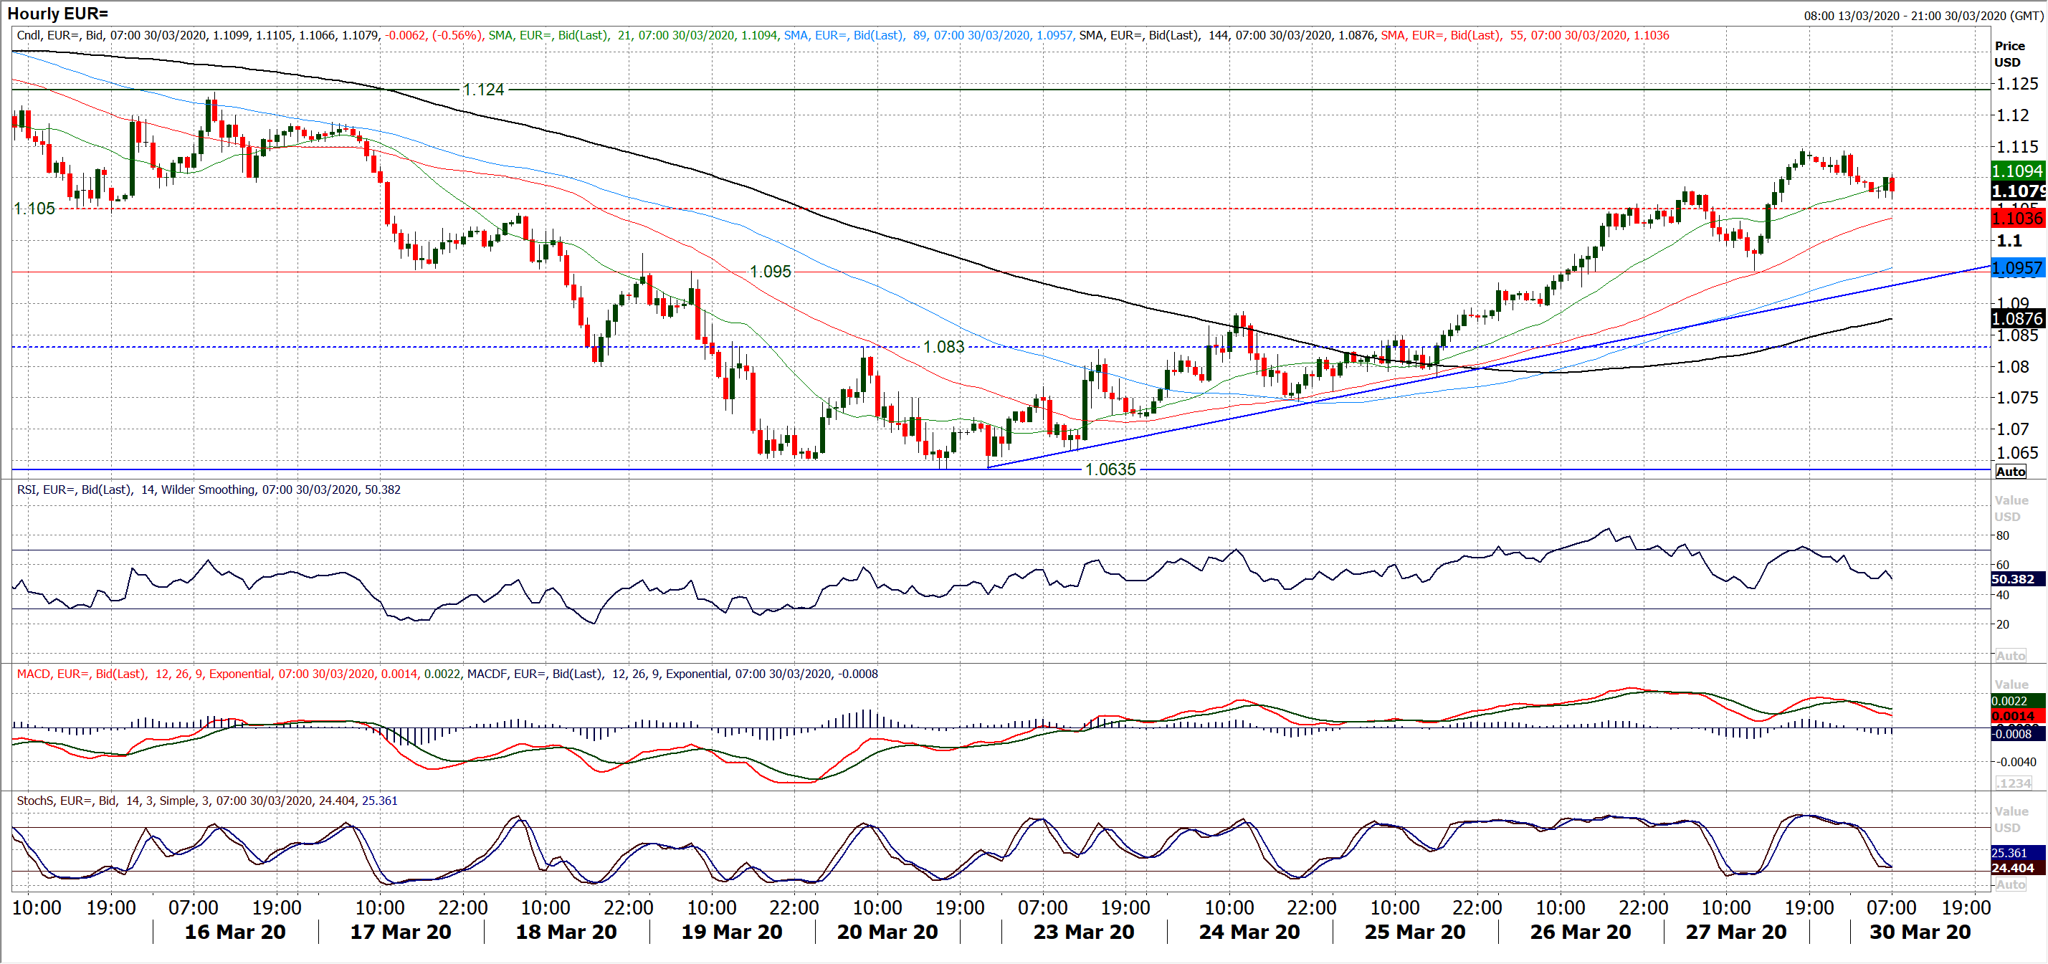Click the green 1.1094 price tag
The height and width of the screenshot is (964, 2048).
2018,171
